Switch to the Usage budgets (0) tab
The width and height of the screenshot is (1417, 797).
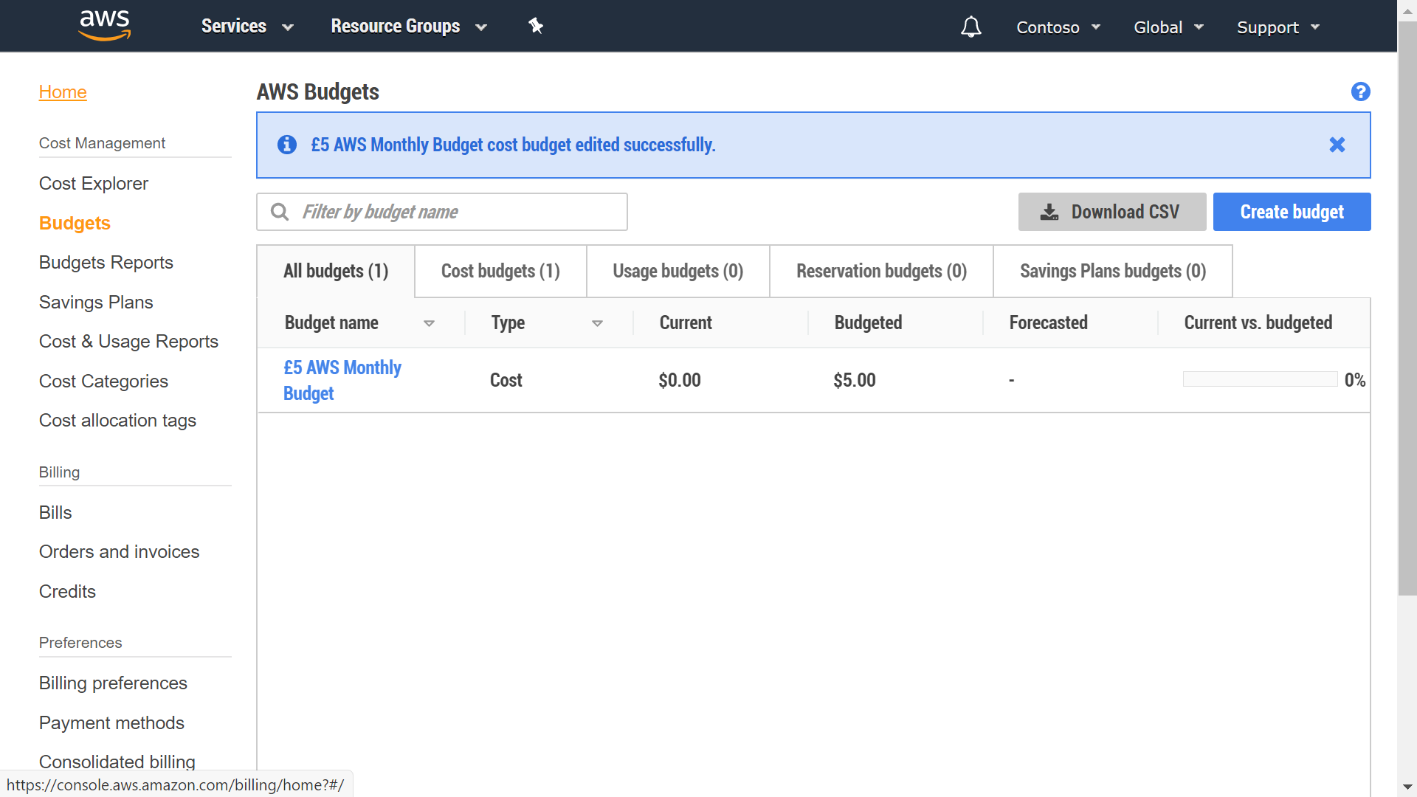[x=678, y=271]
